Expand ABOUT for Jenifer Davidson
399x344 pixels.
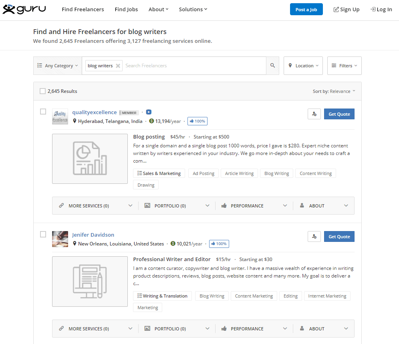[x=324, y=328]
